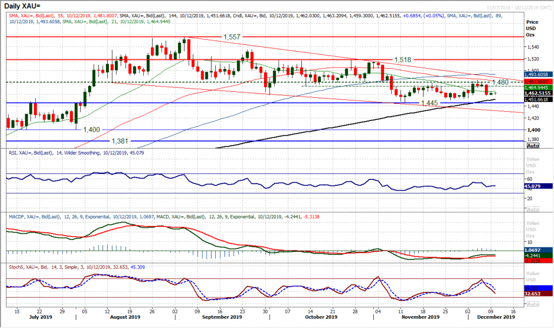Viewport: 554px width, 328px height.
Task: Click the 1.0697 MACD value tag
Action: [533, 249]
